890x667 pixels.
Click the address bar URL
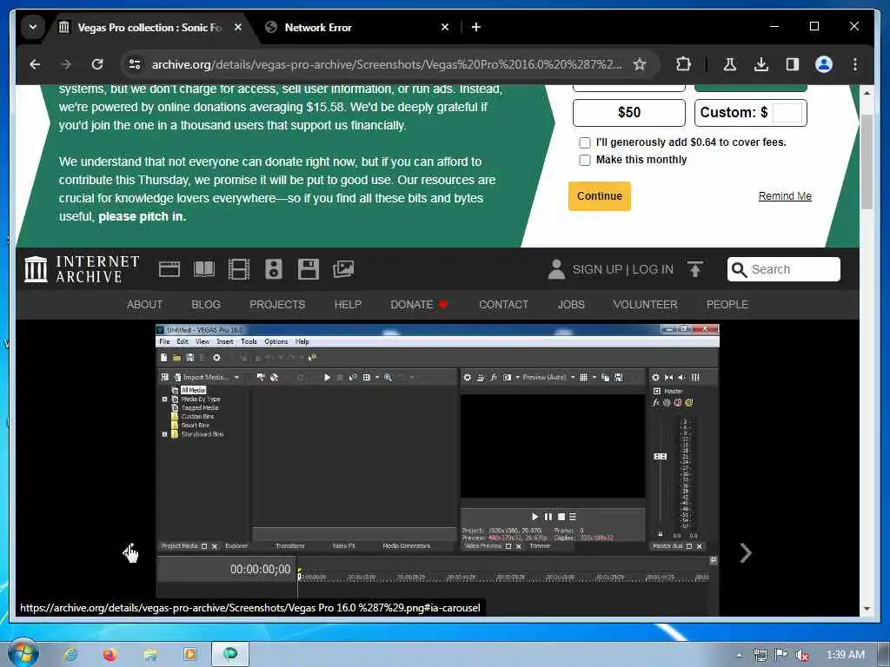(387, 64)
